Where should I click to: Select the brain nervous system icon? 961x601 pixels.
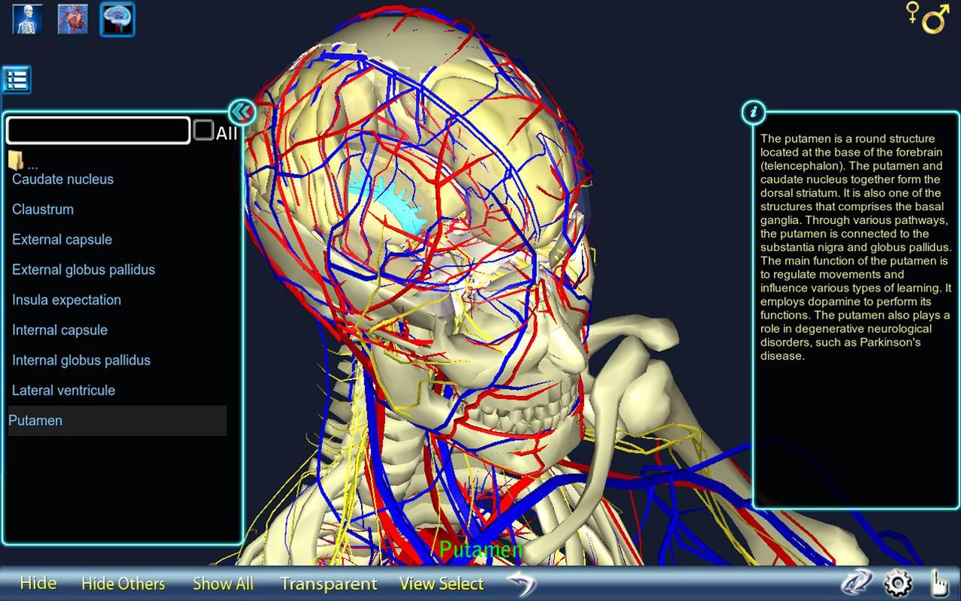(118, 19)
